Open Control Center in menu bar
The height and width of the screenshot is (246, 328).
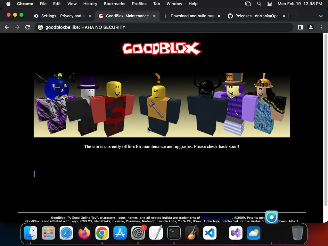270,4
